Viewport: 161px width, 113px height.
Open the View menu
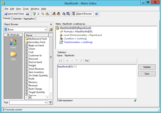click(x=19, y=9)
